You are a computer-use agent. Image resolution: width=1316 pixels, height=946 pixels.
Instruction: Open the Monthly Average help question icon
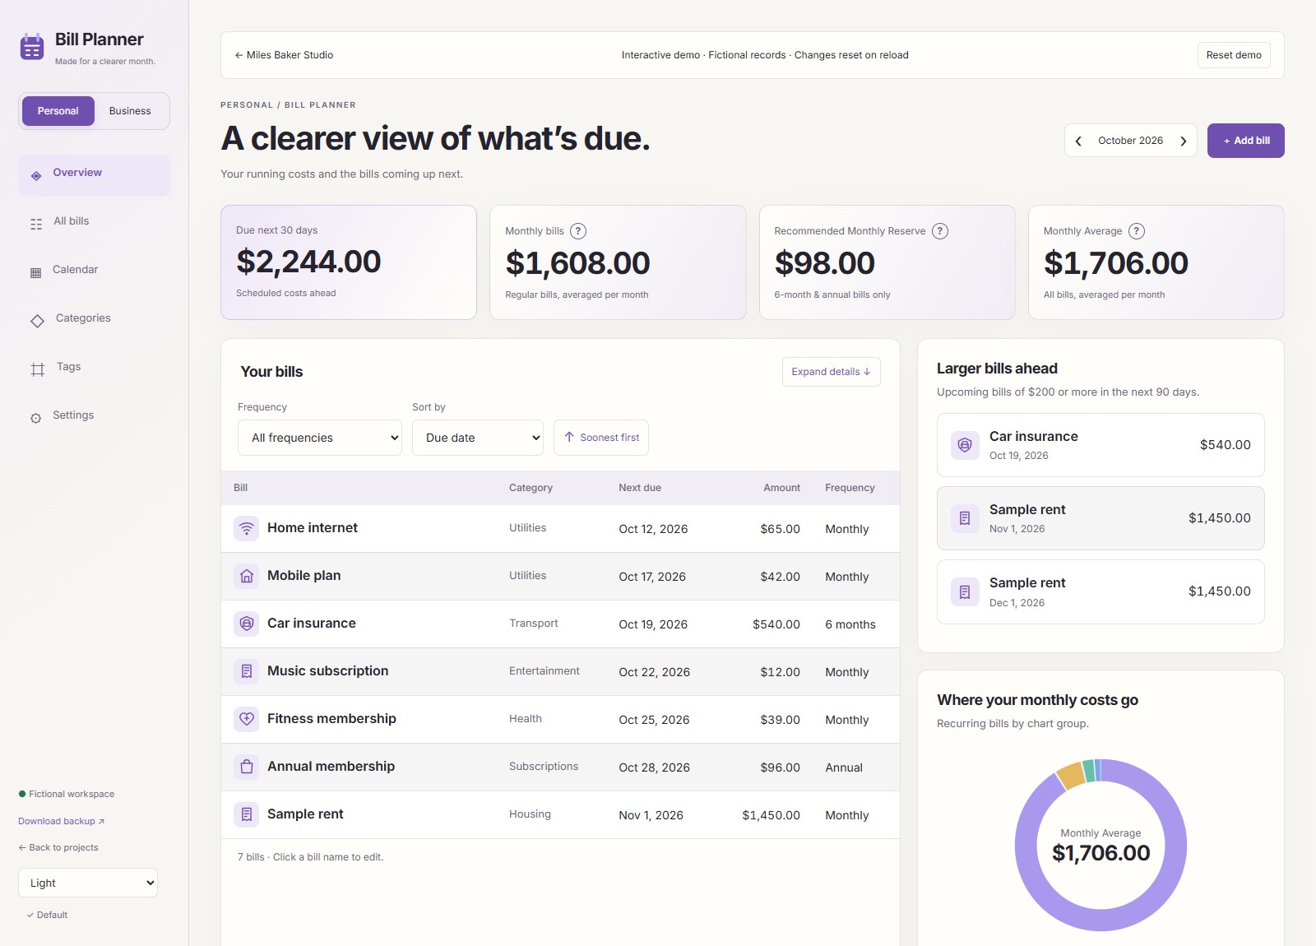[1137, 231]
